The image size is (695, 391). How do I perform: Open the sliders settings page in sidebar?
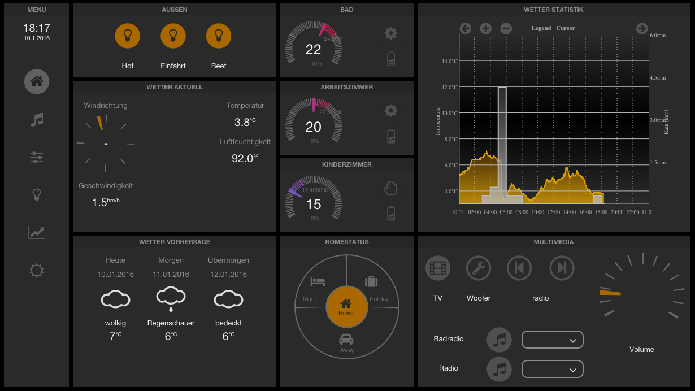[x=37, y=158]
